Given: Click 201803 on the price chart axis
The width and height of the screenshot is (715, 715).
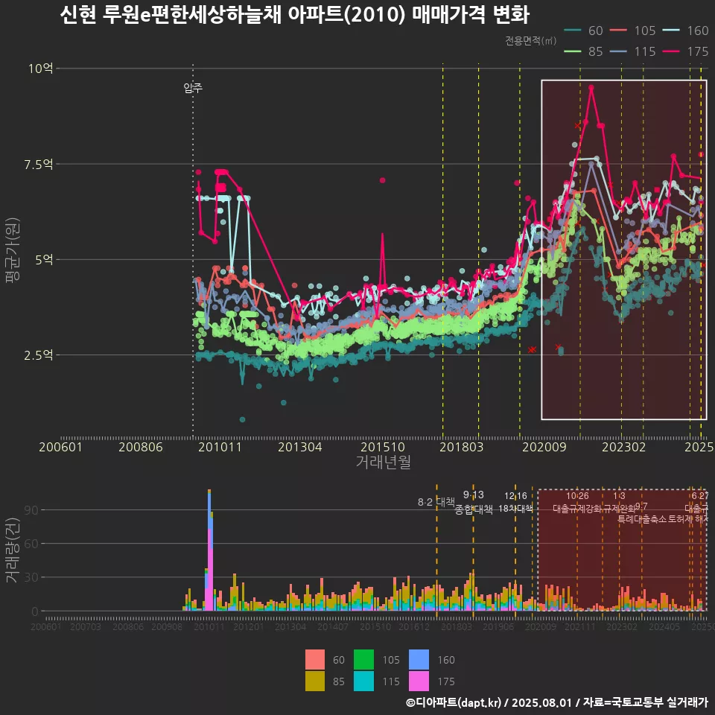Looking at the screenshot, I should [462, 447].
